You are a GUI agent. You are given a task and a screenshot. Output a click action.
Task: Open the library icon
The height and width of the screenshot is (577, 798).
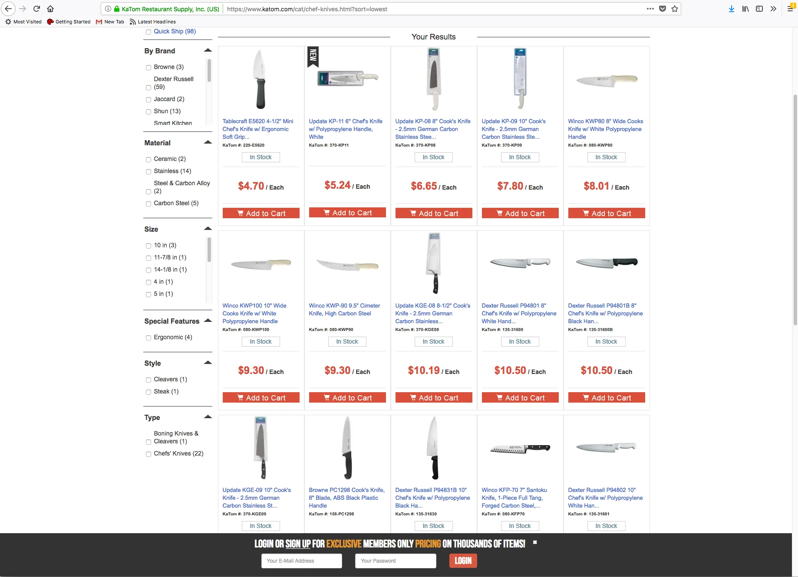(745, 9)
